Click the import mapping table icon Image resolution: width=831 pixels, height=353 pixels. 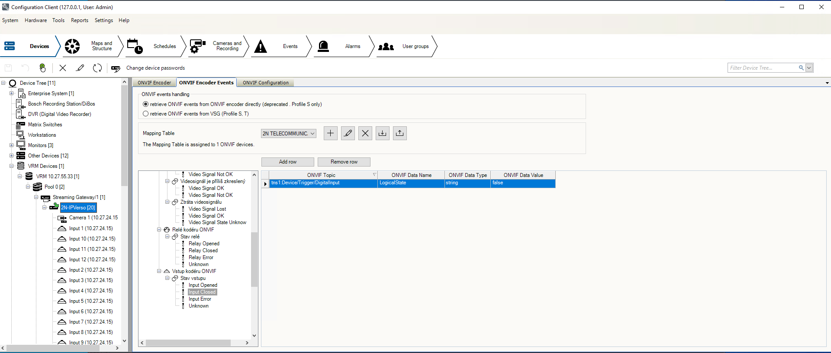tap(382, 133)
